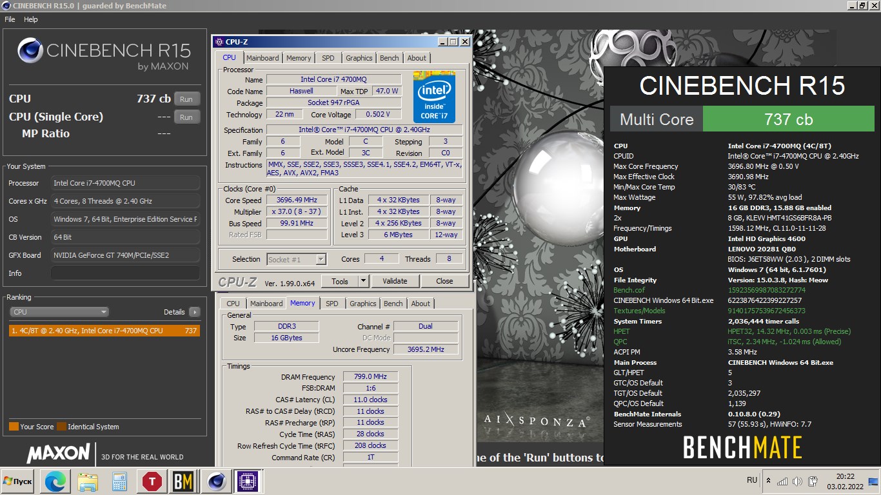Run the CPU (Single Core) benchmark

coord(186,117)
